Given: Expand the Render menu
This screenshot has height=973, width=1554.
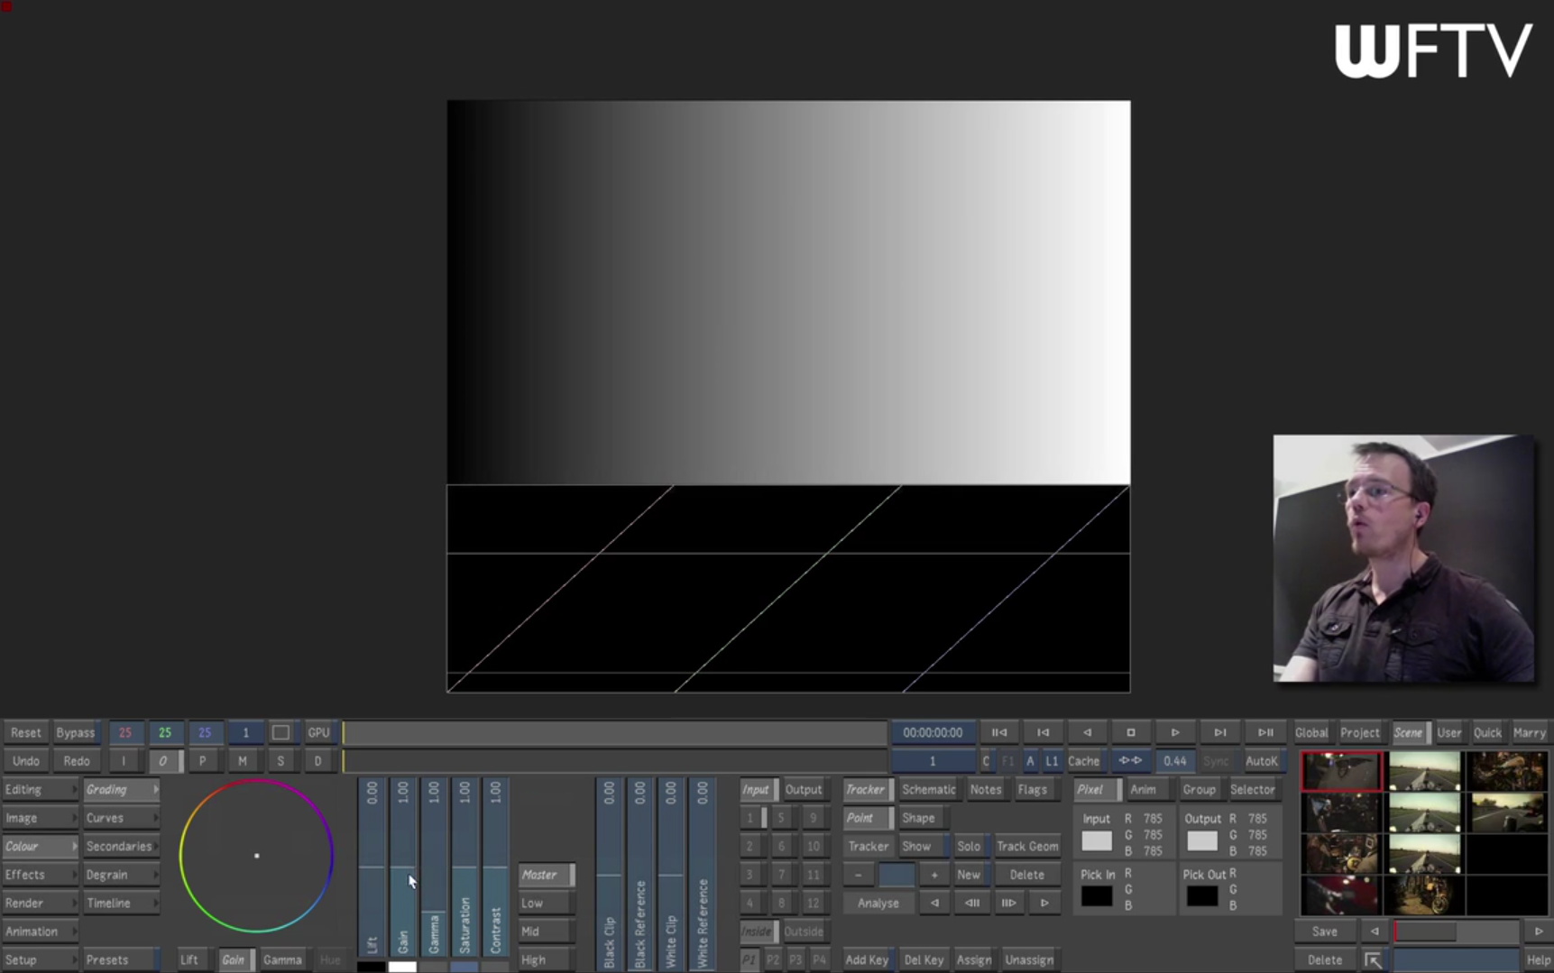Looking at the screenshot, I should click(x=40, y=903).
